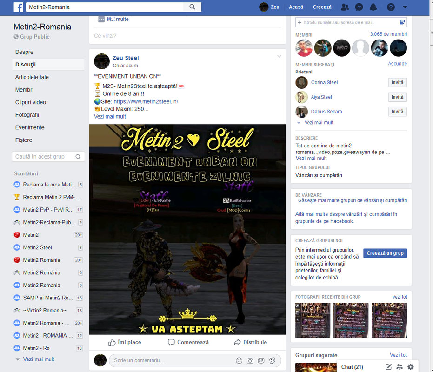This screenshot has height=372, width=433.
Task: Open Evenimente section
Action: 30,127
